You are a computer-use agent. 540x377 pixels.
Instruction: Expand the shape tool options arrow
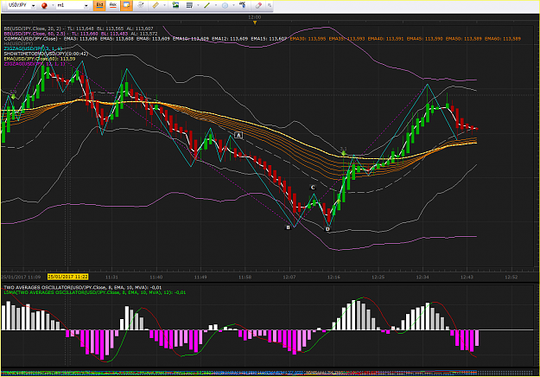(x=233, y=5)
